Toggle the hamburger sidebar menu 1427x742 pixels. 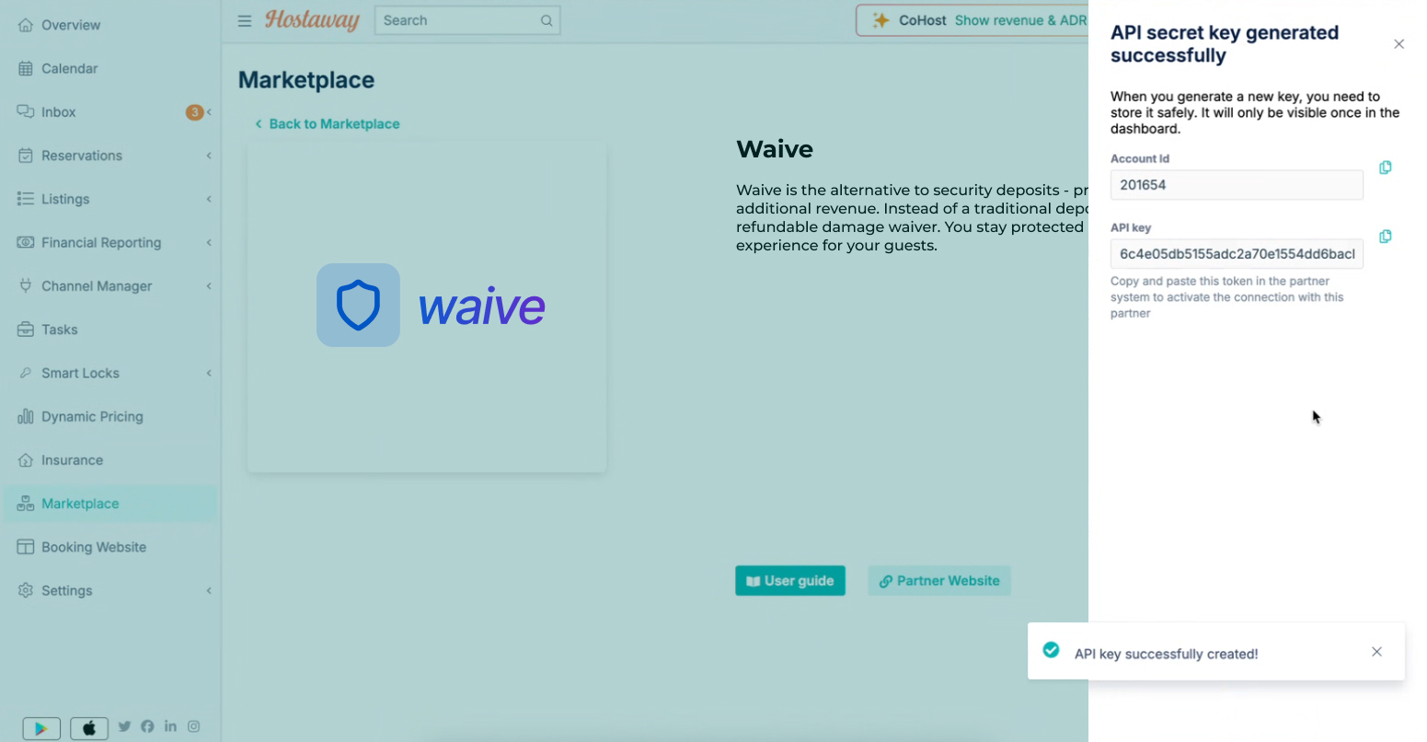(245, 20)
